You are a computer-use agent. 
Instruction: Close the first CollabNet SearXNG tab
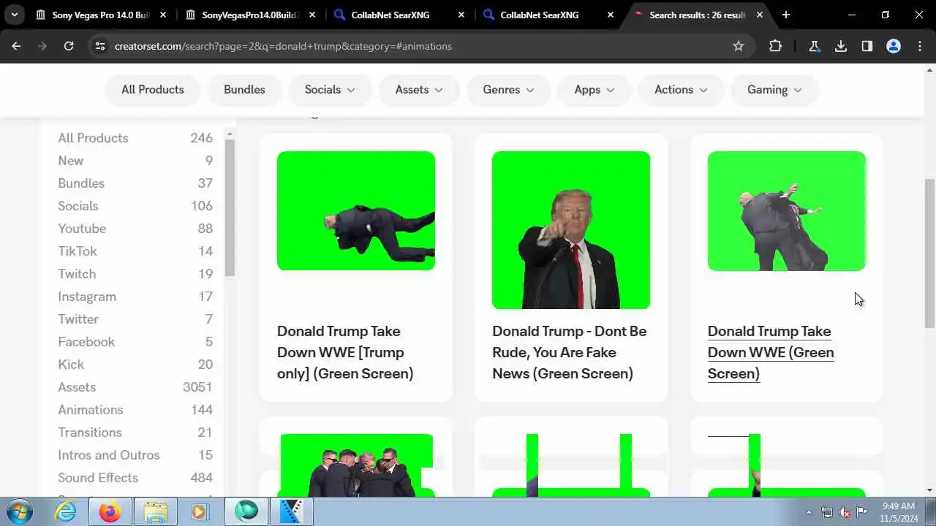pyautogui.click(x=461, y=15)
